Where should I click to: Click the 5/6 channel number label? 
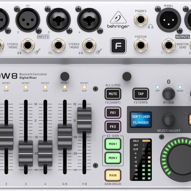(x=65, y=184)
